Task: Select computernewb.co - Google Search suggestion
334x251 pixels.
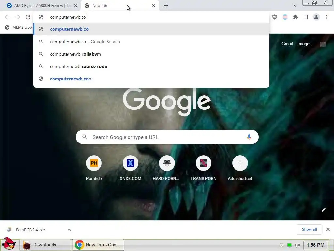Action: (151, 42)
